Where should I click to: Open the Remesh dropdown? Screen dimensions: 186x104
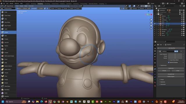[142, 8]
